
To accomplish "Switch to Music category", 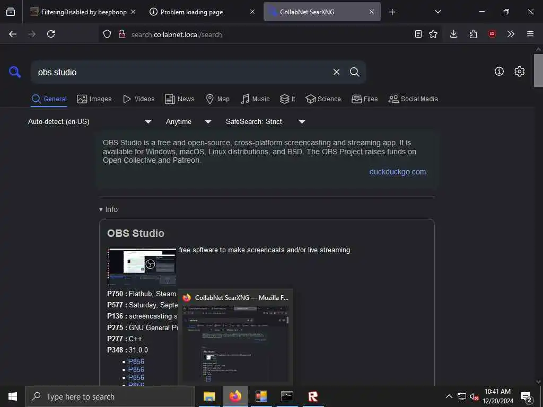I will (255, 99).
